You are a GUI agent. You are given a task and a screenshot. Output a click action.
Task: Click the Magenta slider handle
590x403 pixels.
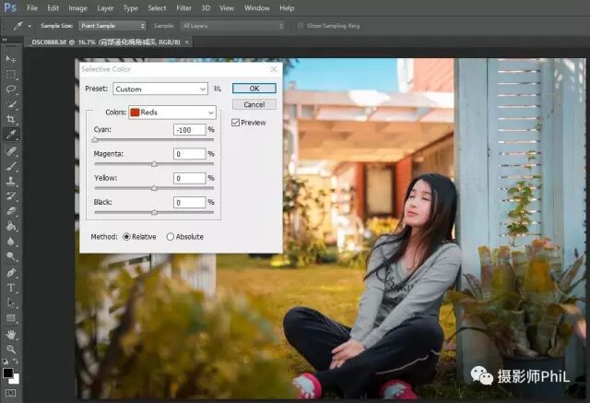(154, 164)
